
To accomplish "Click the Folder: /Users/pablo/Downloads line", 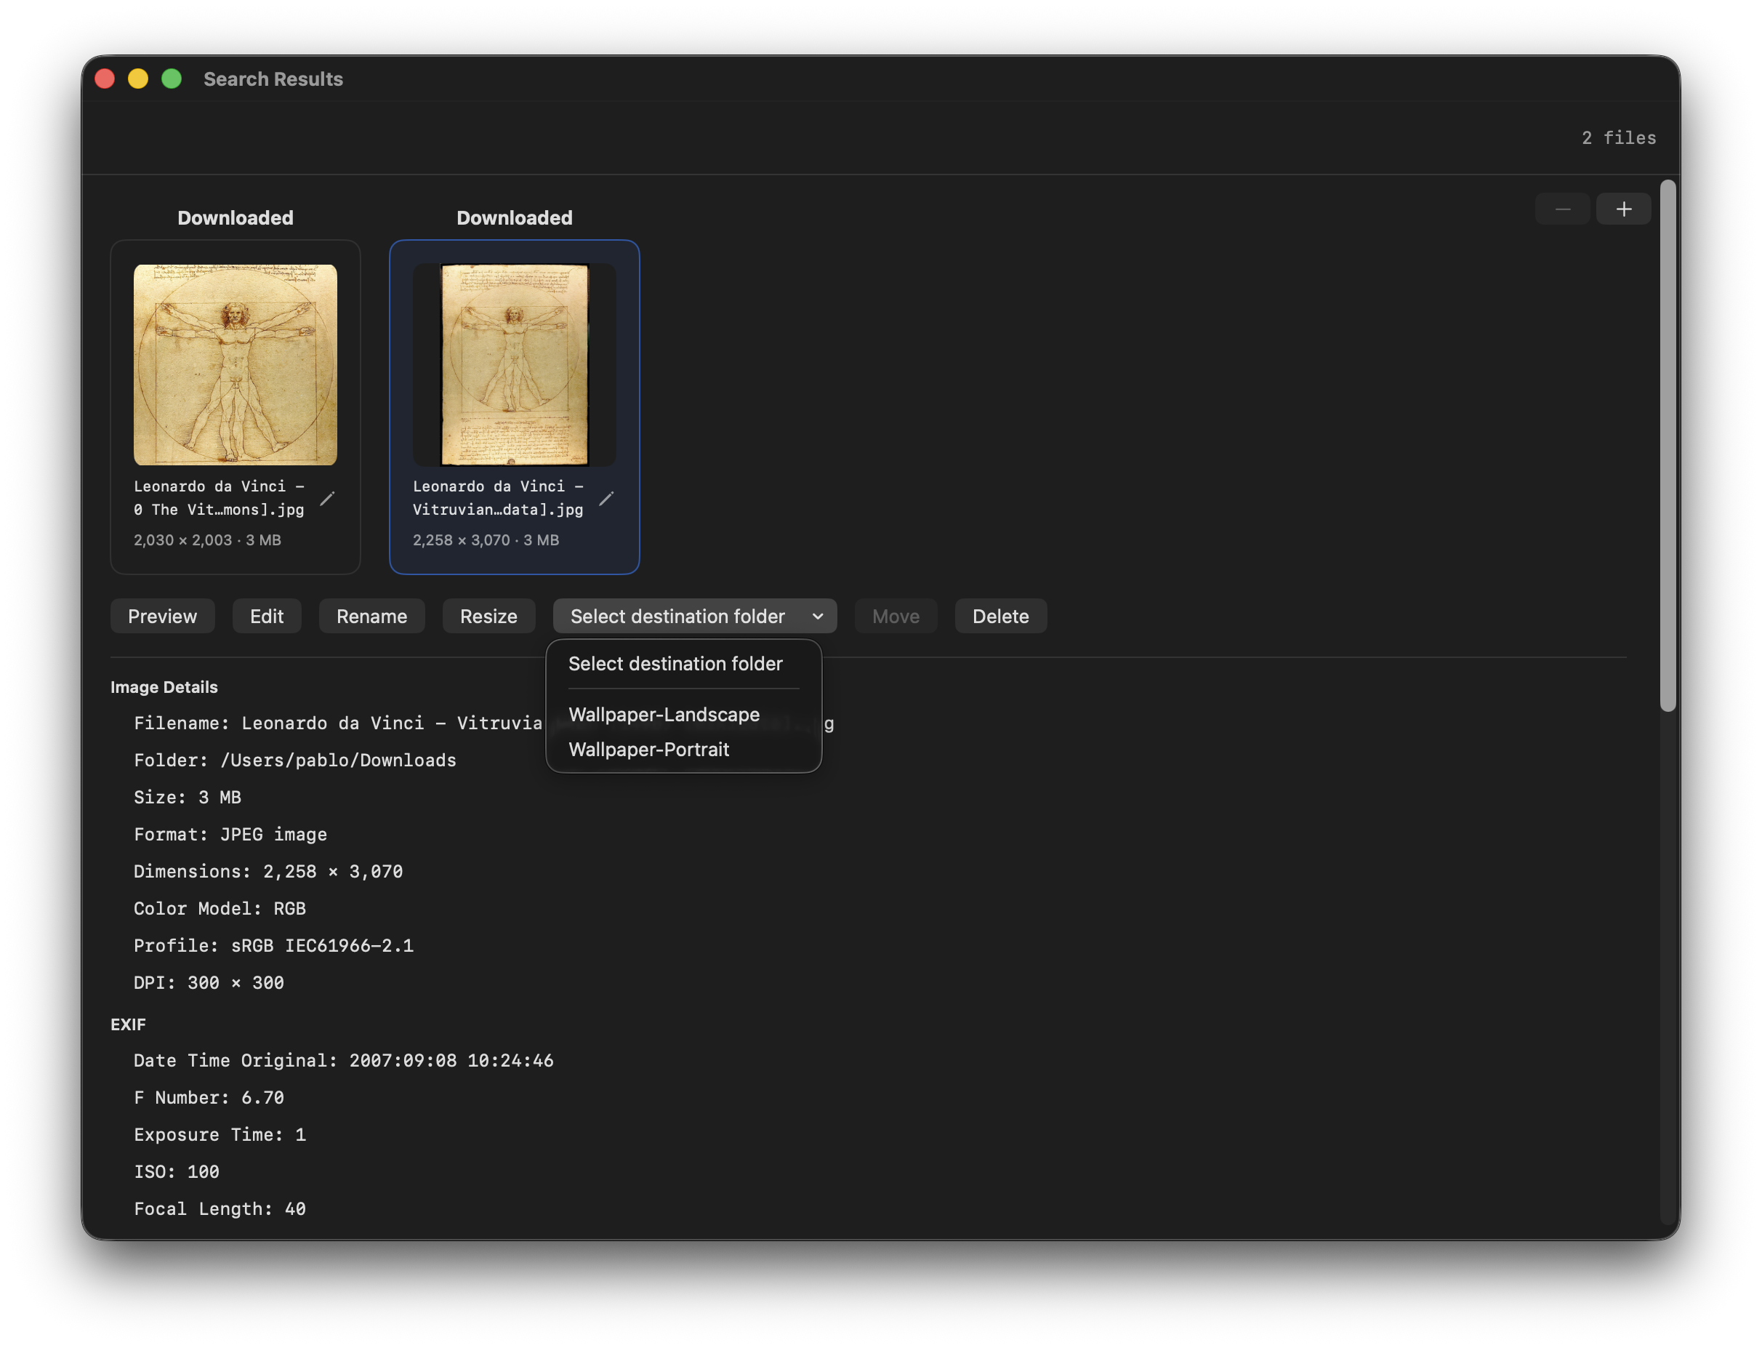I will pos(295,761).
